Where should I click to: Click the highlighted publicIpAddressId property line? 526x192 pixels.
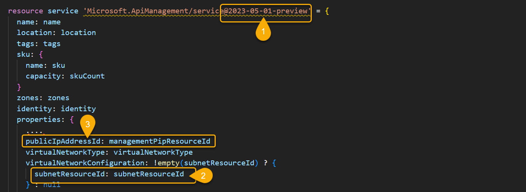tap(118, 142)
